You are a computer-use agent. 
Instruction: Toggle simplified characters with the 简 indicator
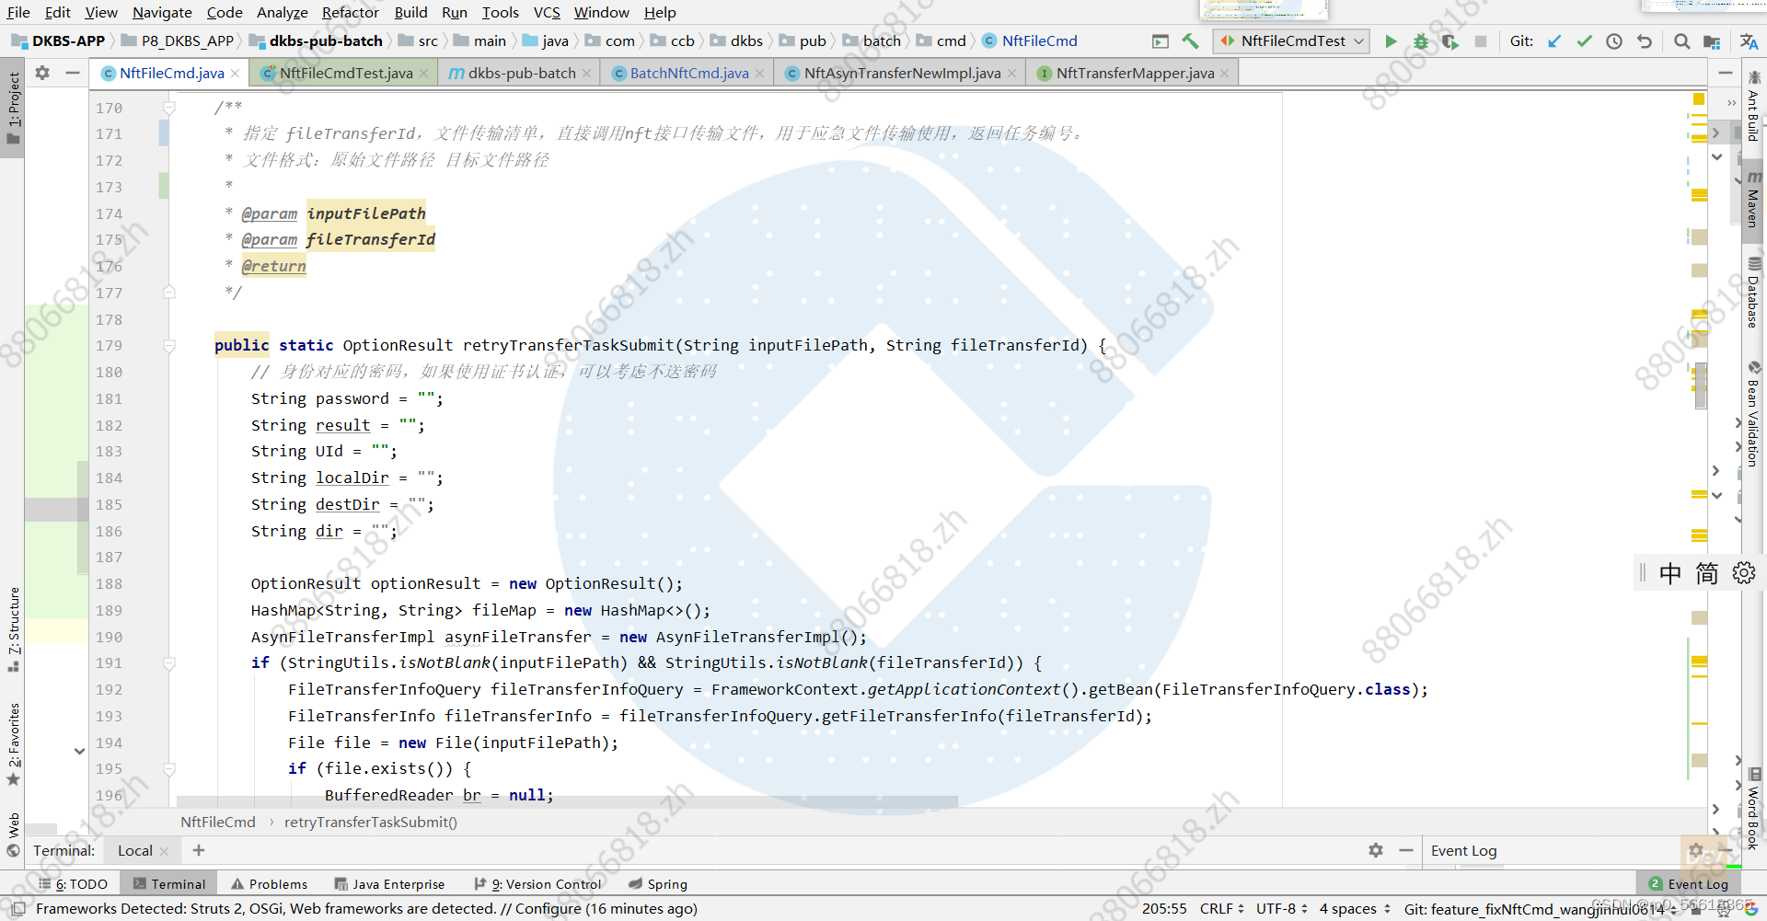1706,573
